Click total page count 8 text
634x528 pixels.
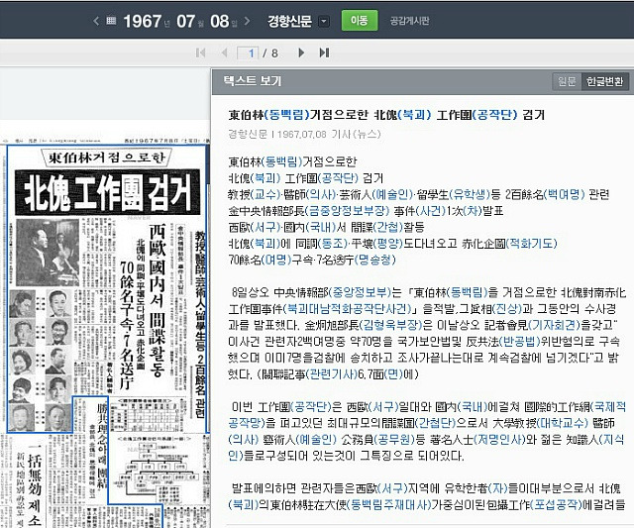(274, 53)
